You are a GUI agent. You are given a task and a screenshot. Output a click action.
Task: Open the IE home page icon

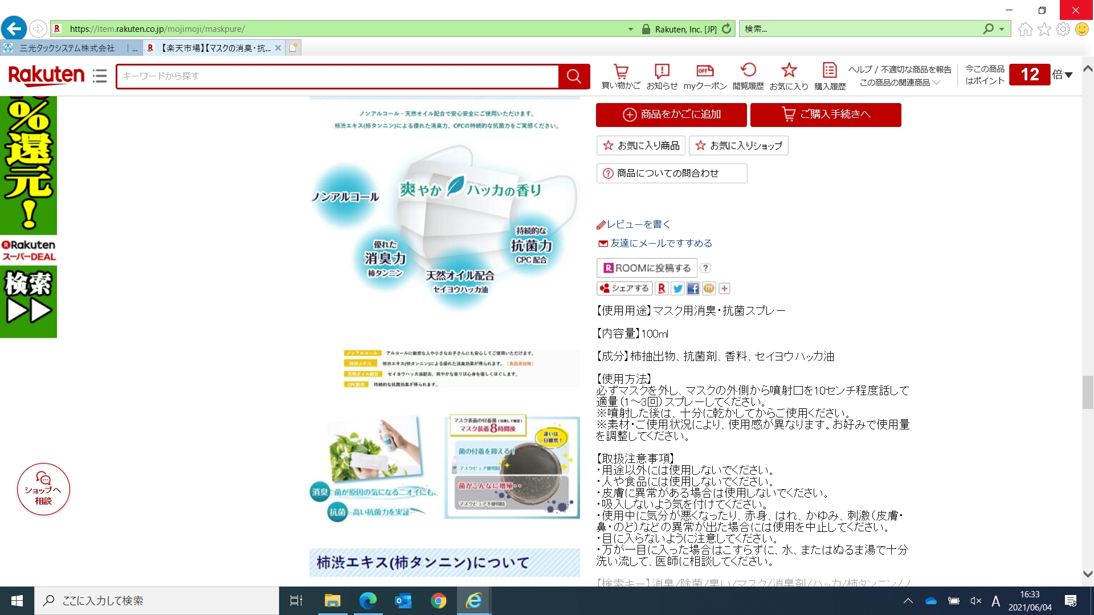tap(1025, 29)
